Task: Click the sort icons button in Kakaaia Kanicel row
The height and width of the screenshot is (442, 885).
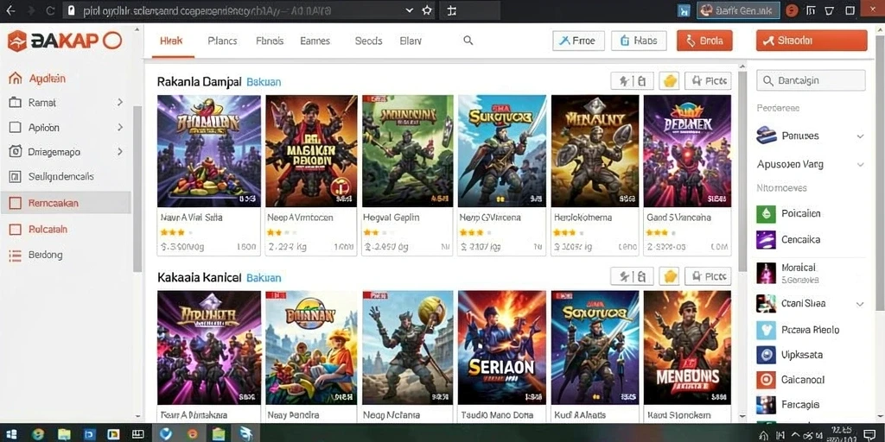Action: 632,276
